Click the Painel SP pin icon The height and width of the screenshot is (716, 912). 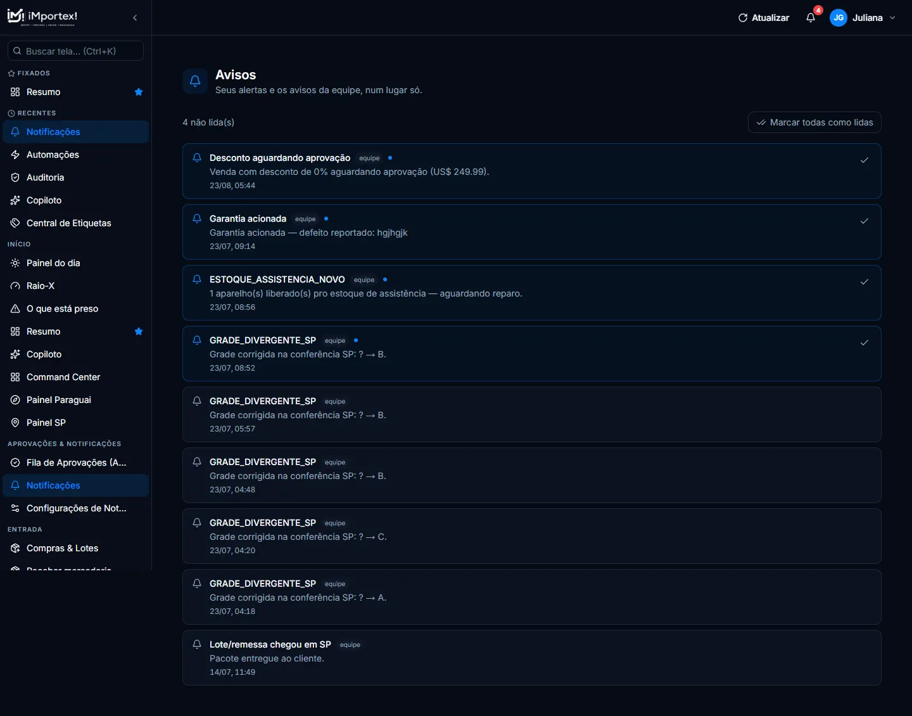(x=15, y=423)
